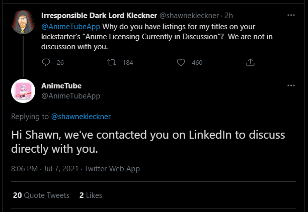Reply to Kleckner's tweet via the comment icon

(x=46, y=62)
